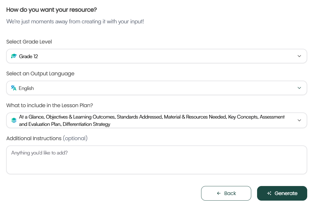This screenshot has height=205, width=311.
Task: Expand the Output Language chevron arrow
Action: click(x=299, y=88)
